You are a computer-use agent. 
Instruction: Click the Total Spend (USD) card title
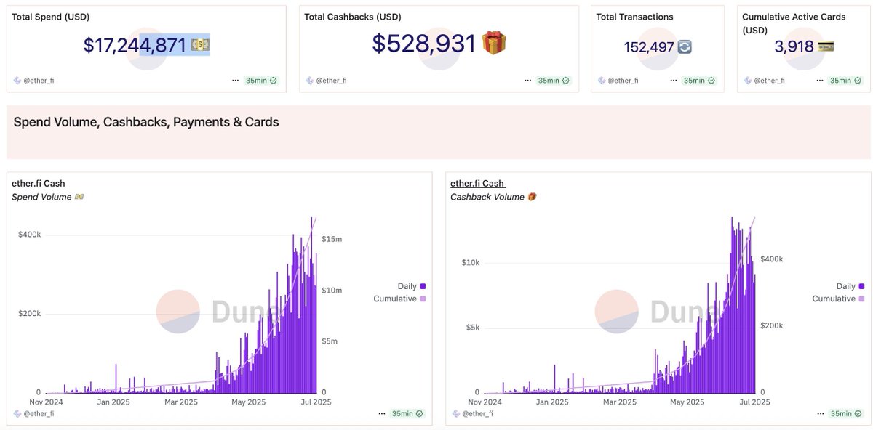pos(51,17)
